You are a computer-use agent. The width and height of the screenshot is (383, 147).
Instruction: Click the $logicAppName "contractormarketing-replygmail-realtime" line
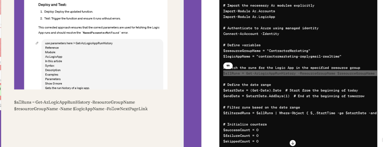(282, 57)
